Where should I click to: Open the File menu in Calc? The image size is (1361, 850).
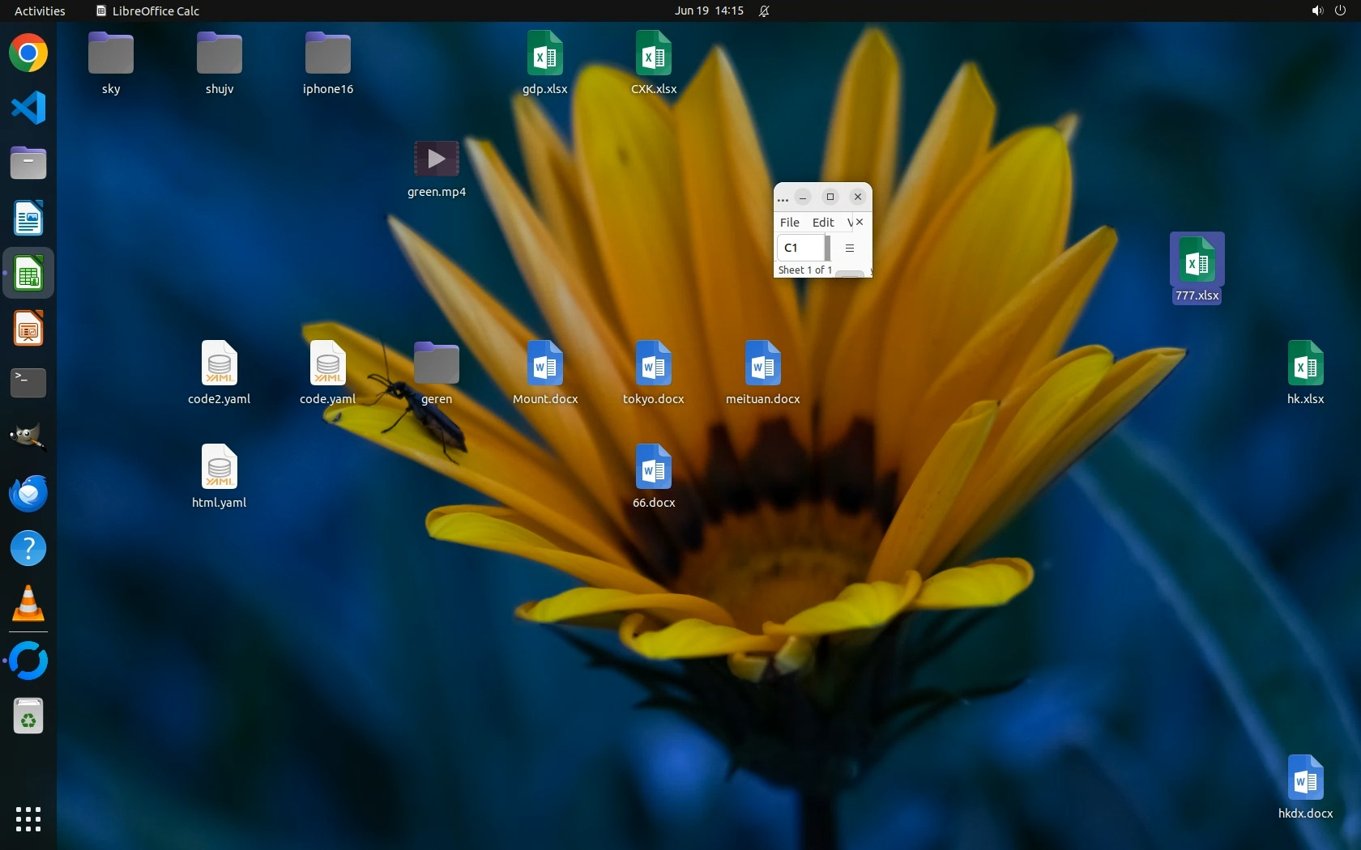tap(789, 223)
